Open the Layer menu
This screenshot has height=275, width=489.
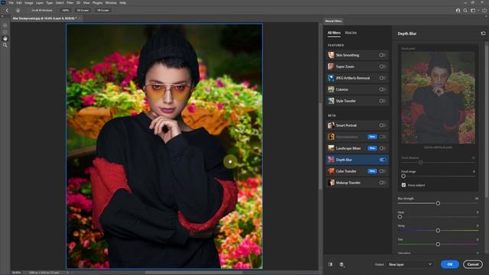(40, 2)
